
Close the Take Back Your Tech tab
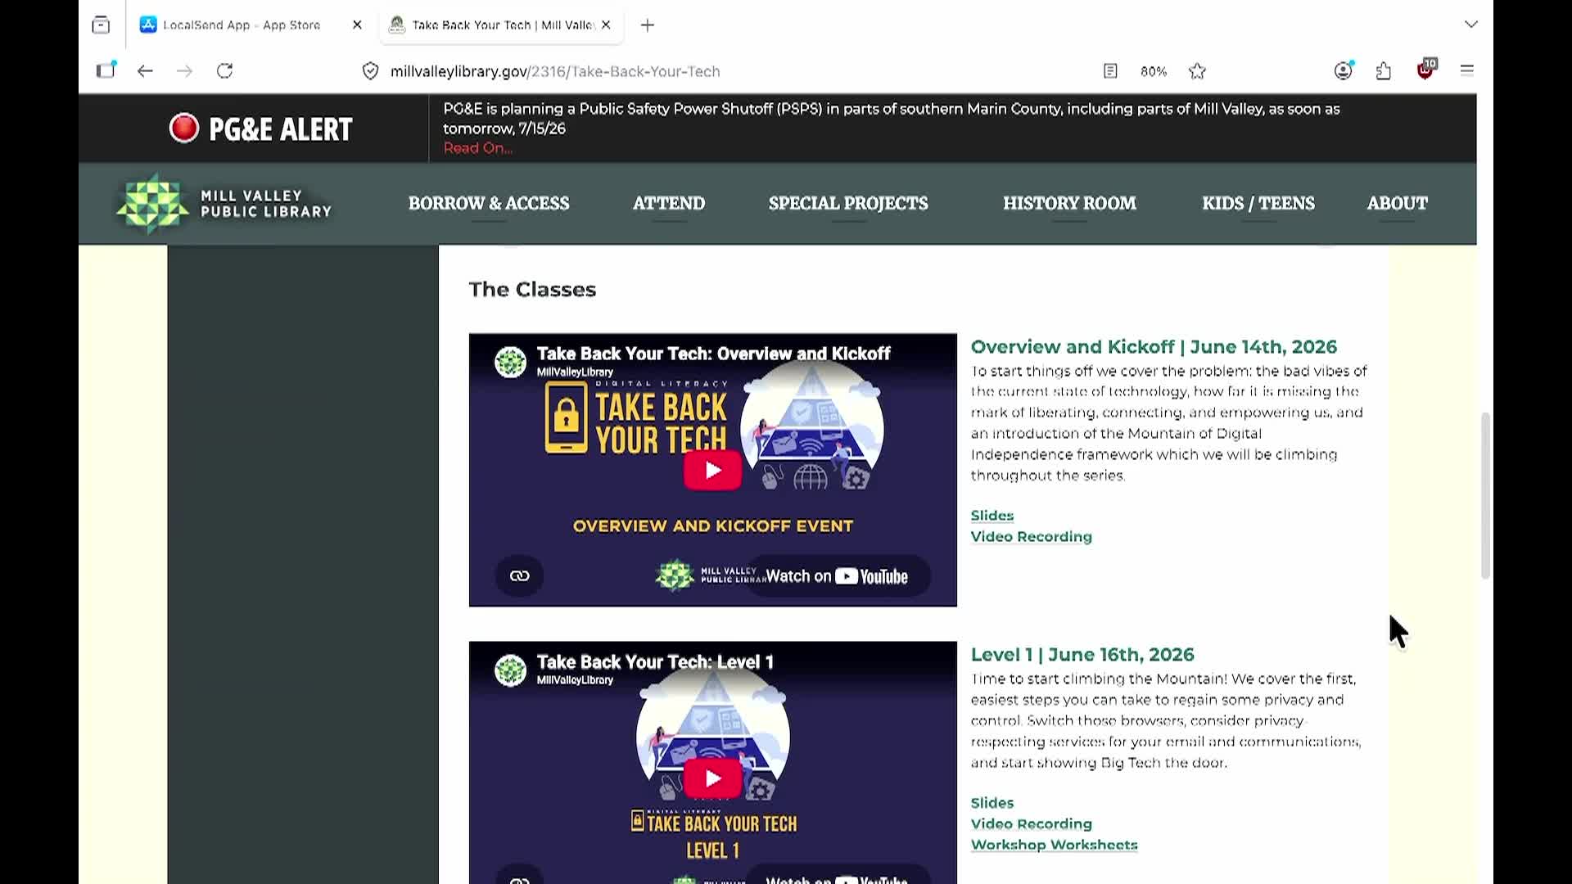[606, 25]
